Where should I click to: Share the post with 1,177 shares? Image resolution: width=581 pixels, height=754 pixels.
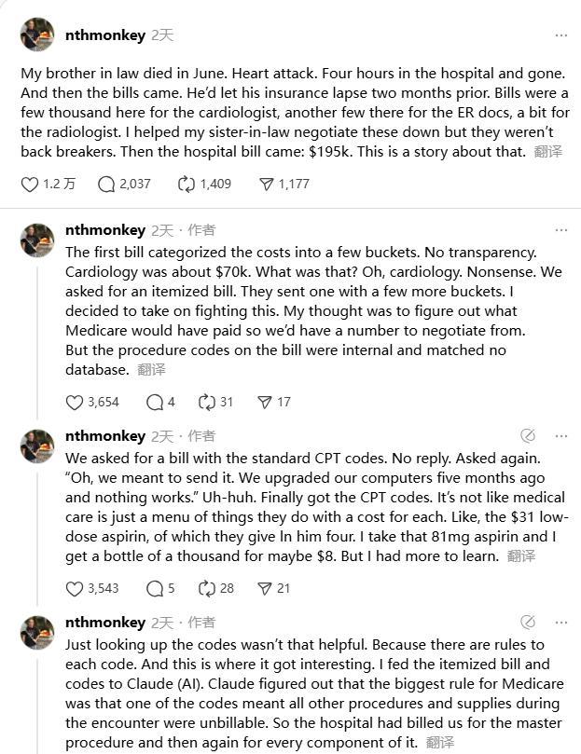pyautogui.click(x=264, y=184)
